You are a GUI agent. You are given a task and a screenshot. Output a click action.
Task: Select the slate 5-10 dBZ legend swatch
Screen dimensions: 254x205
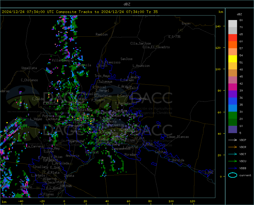pyautogui.click(x=233, y=129)
